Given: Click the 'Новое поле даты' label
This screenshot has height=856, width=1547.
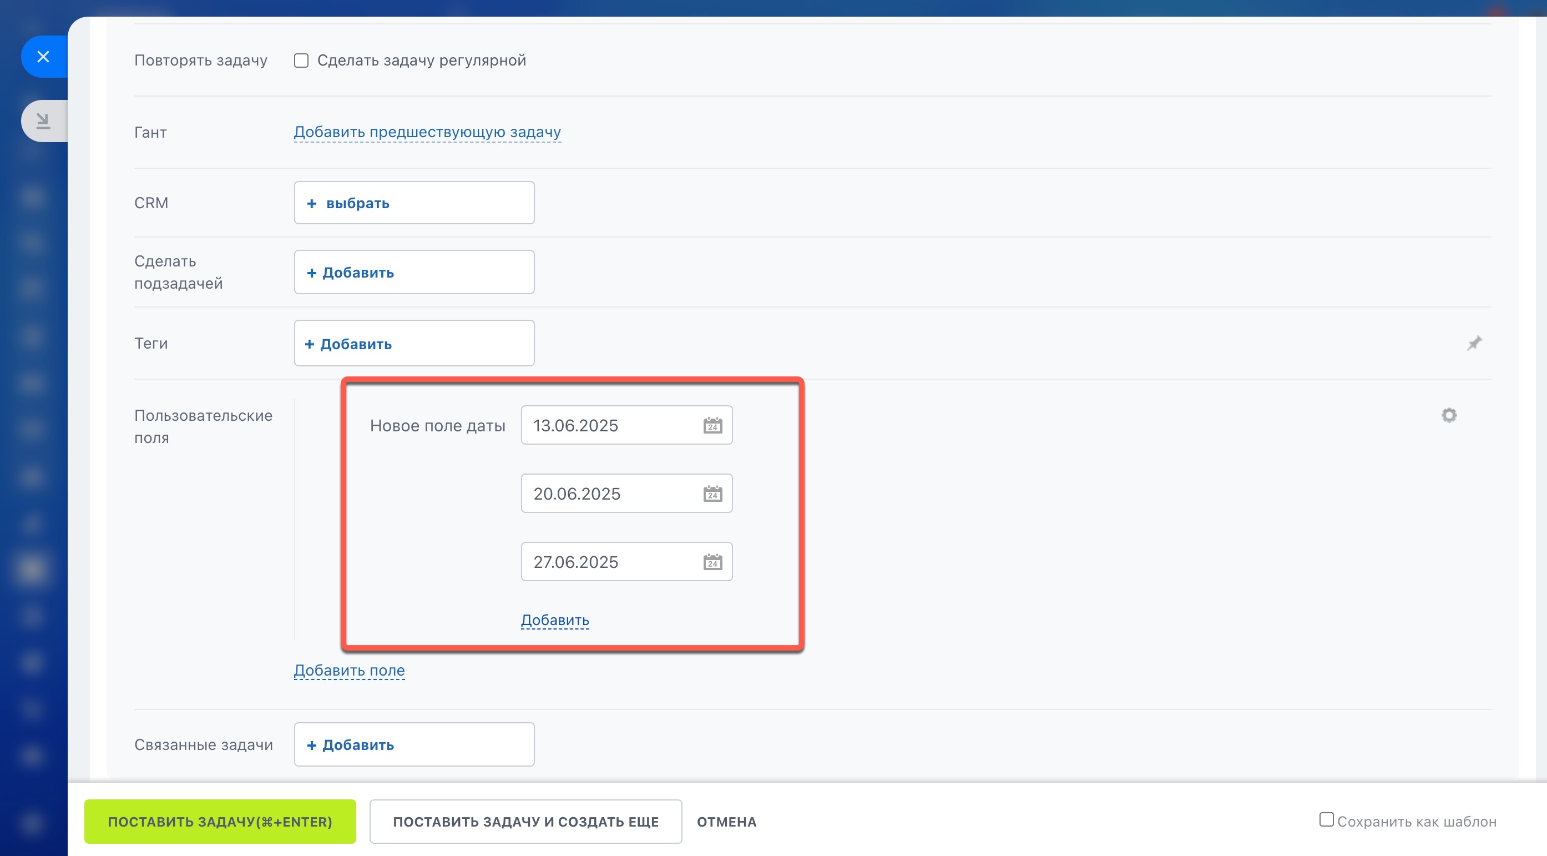Looking at the screenshot, I should tap(437, 425).
